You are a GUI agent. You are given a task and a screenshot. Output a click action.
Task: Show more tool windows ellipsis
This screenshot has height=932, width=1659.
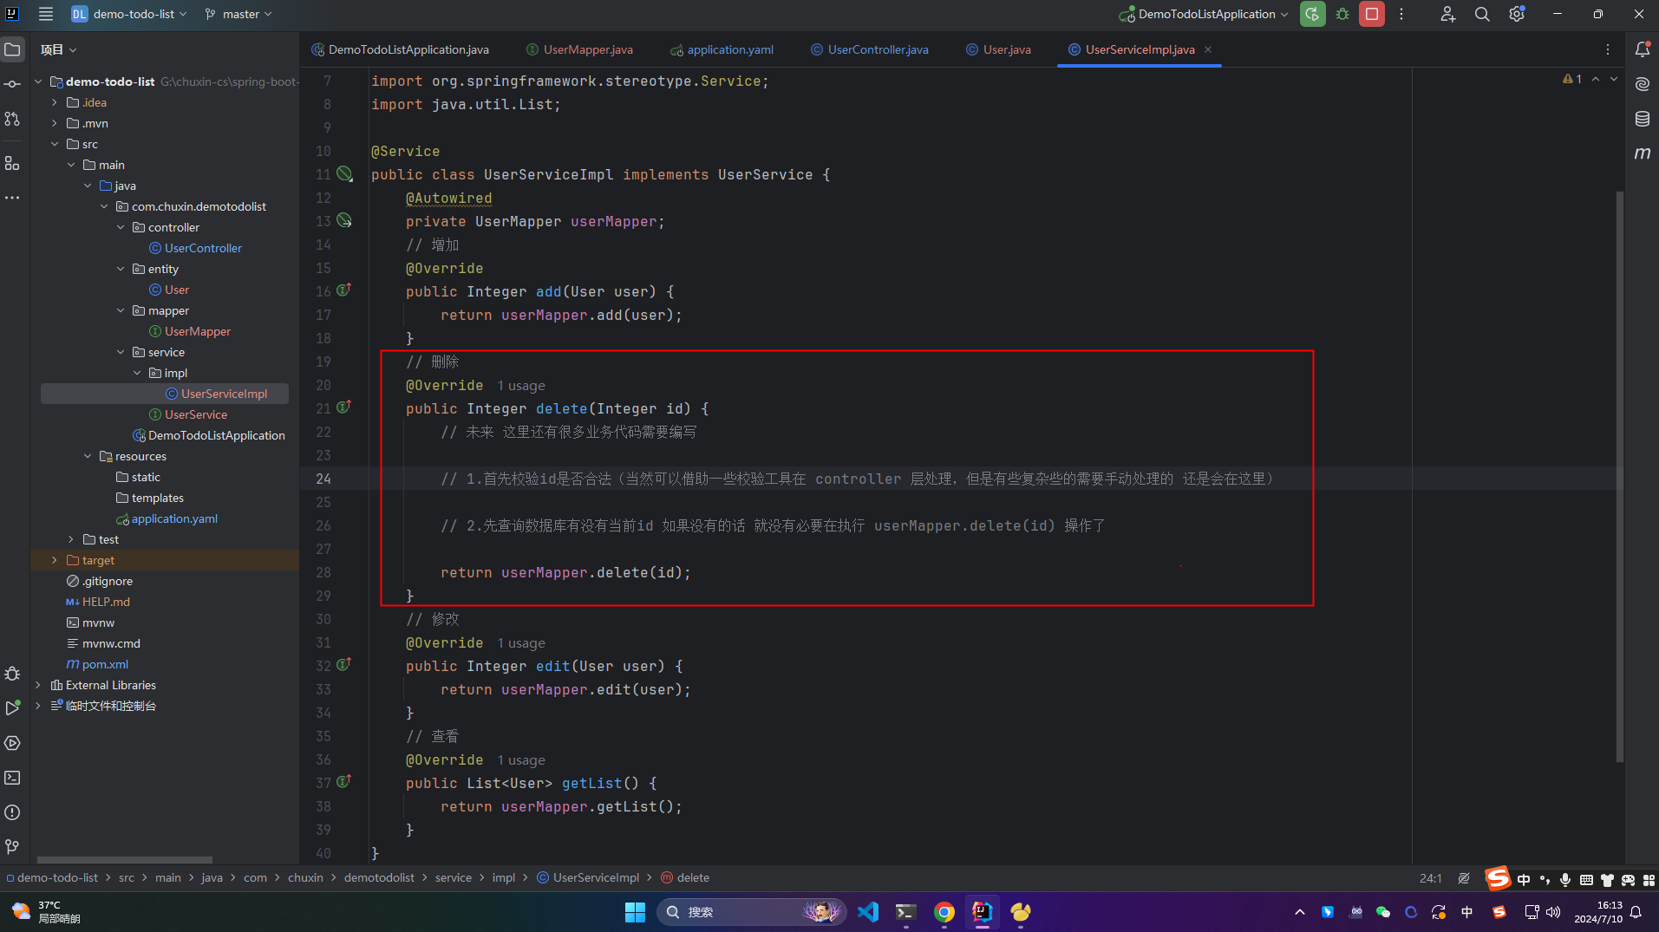[x=12, y=198]
